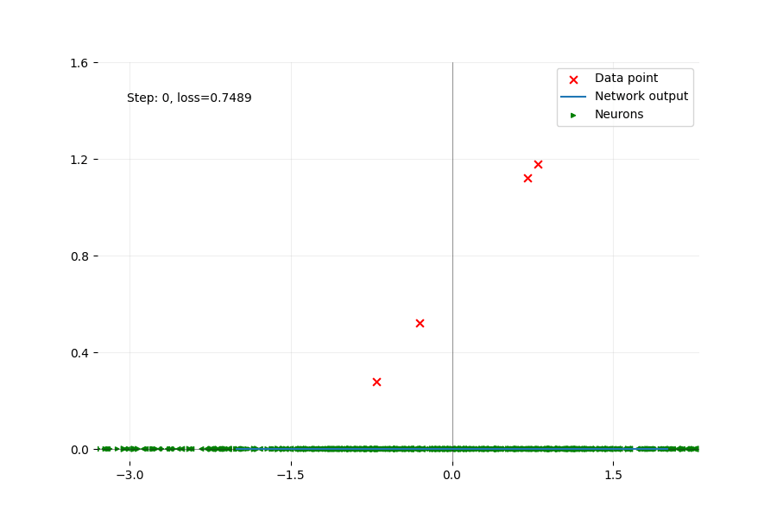777x518 pixels.
Task: Click the red data point near 0.52
Action: click(x=420, y=323)
